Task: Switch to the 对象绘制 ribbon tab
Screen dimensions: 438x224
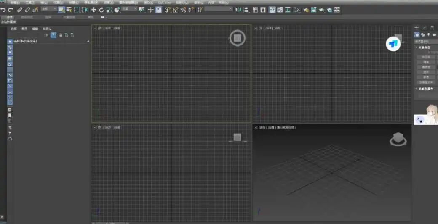Action: [x=69, y=17]
